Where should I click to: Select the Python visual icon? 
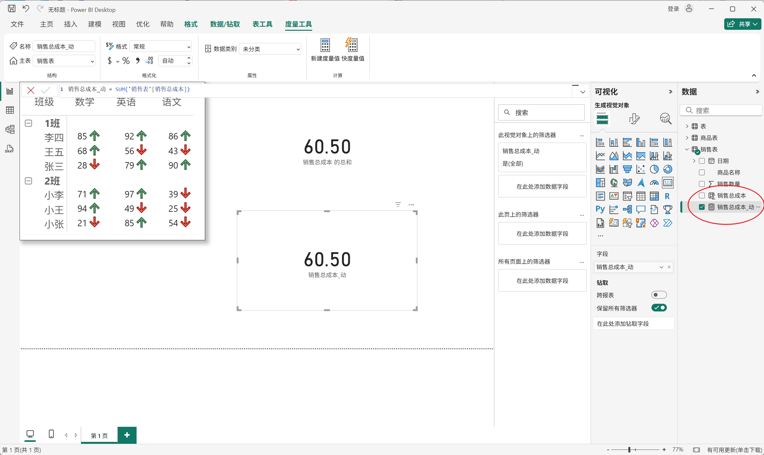coord(600,210)
